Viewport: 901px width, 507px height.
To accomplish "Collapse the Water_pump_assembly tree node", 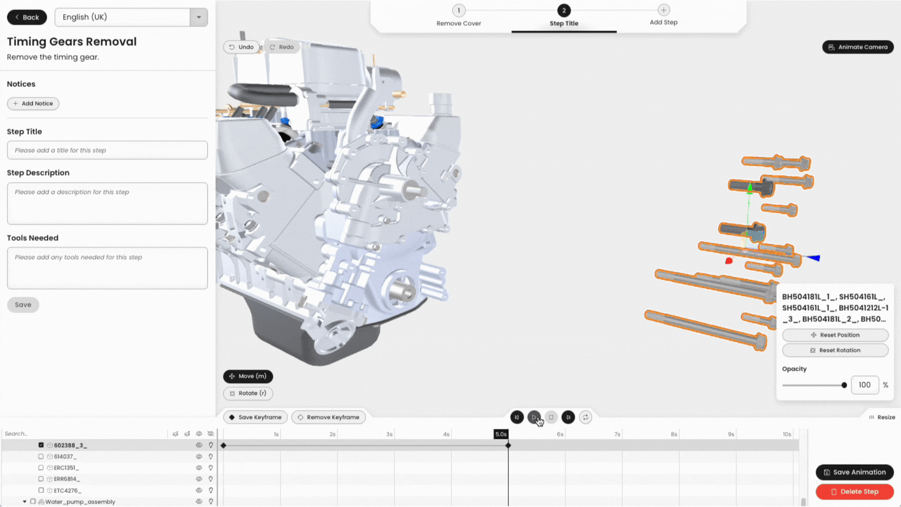I will point(24,501).
